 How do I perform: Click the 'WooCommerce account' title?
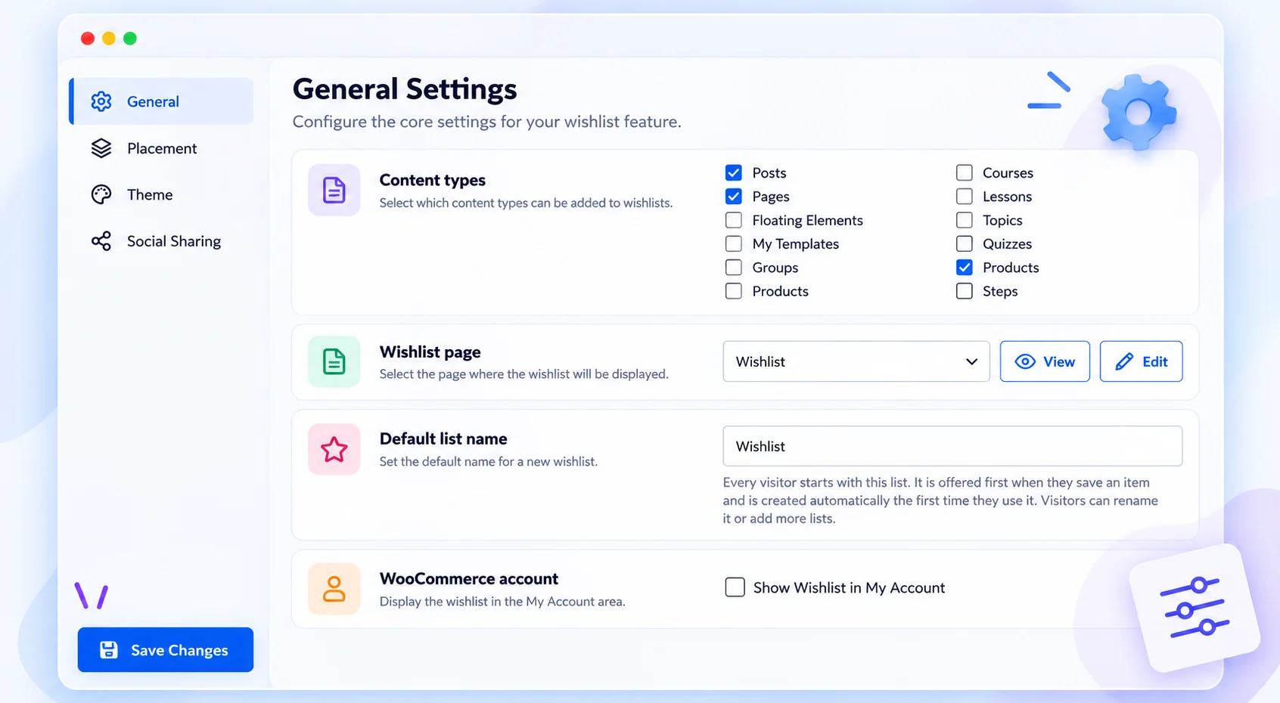click(469, 578)
